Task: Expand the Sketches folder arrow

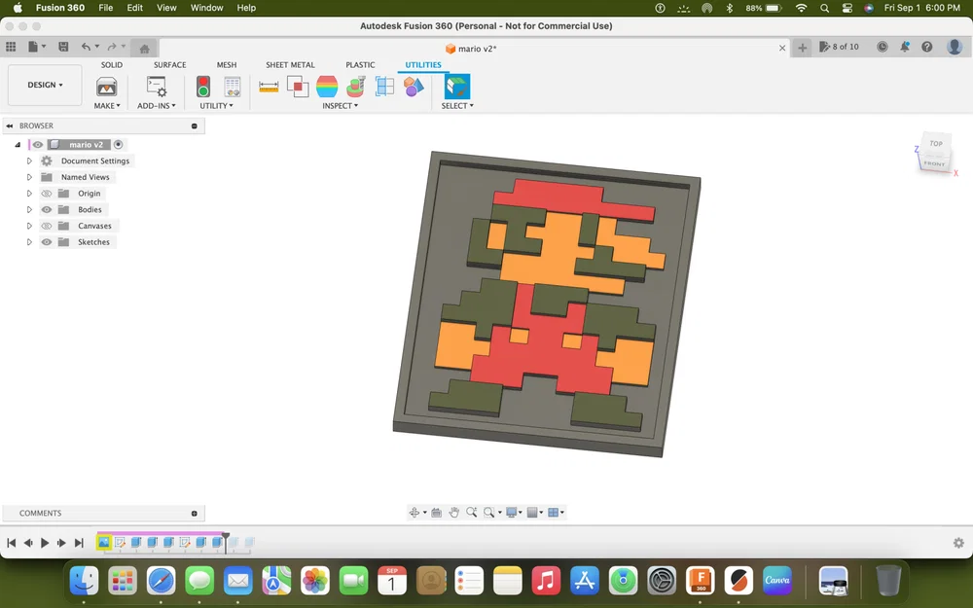Action: [x=29, y=242]
